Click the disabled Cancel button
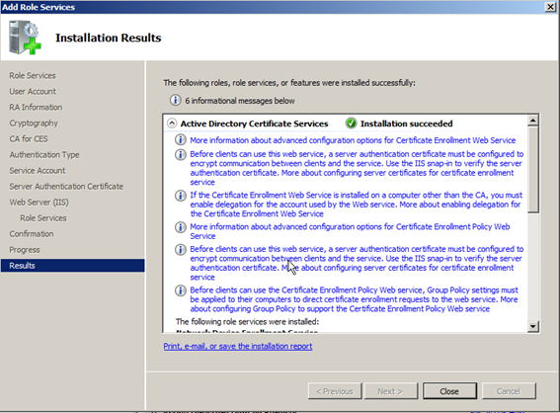This screenshot has width=560, height=413. click(x=509, y=391)
